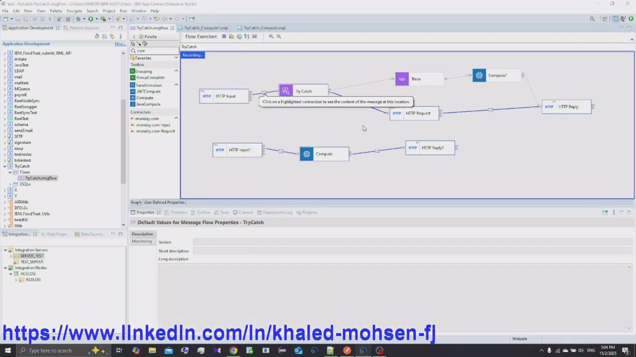
Task: Open Outlook from the taskbar
Action: coord(298,351)
